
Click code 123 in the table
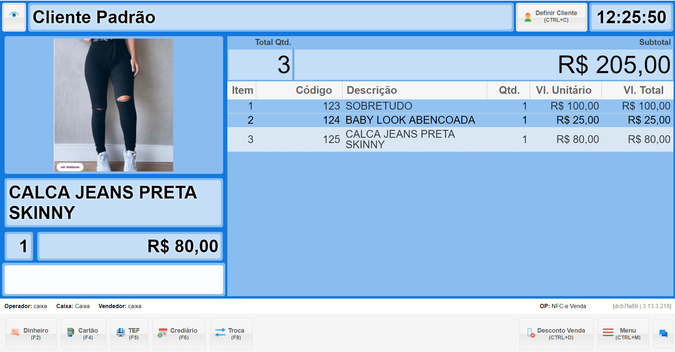tap(331, 106)
